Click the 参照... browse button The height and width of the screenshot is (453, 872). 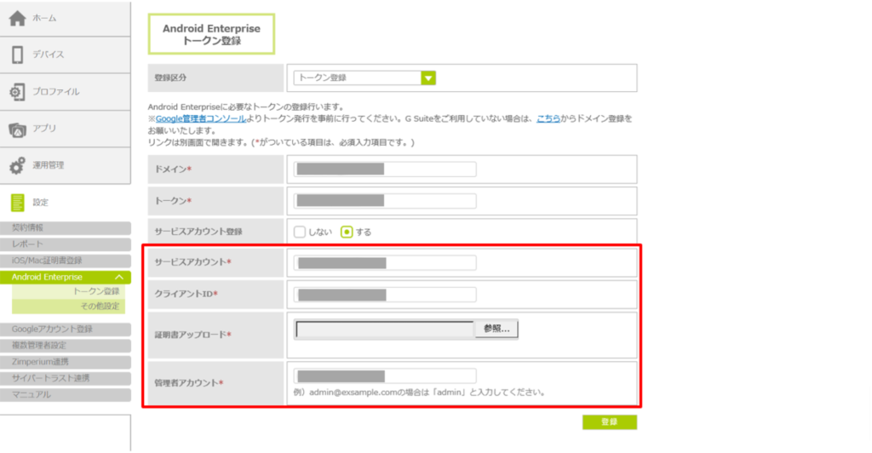coord(496,329)
